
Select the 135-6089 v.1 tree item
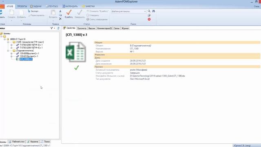pos(29,53)
